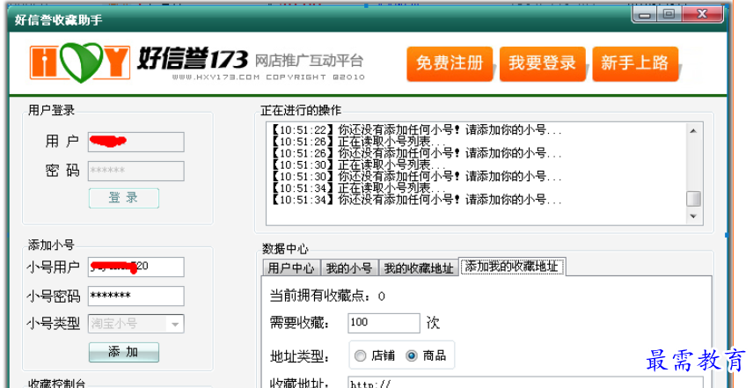Click the 10:51:22 log entry
The image size is (753, 388).
415,130
